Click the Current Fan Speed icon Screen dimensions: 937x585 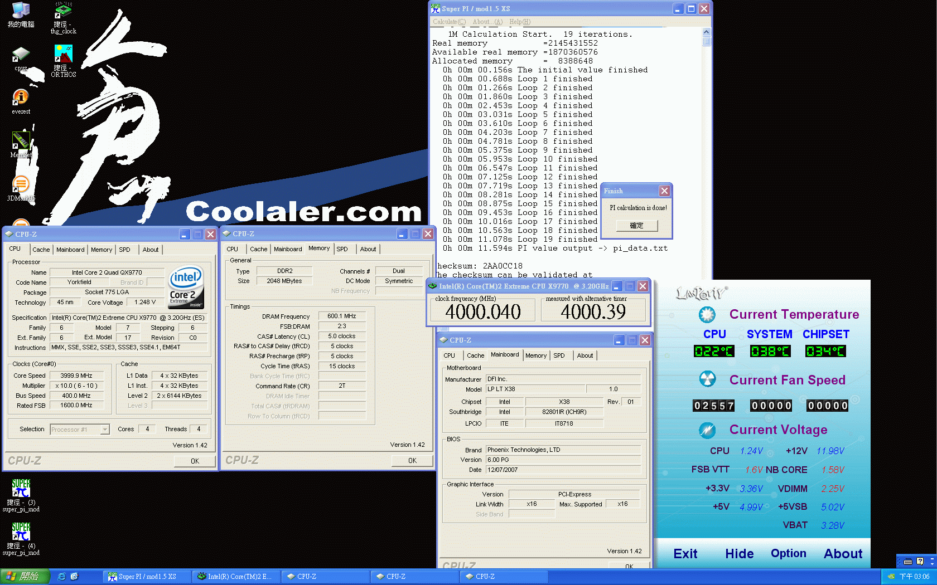click(x=707, y=379)
